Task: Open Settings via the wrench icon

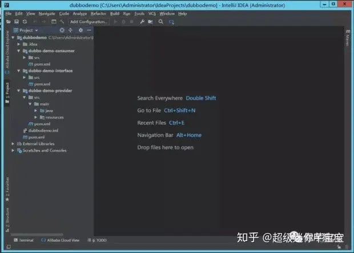Action: 142,22
